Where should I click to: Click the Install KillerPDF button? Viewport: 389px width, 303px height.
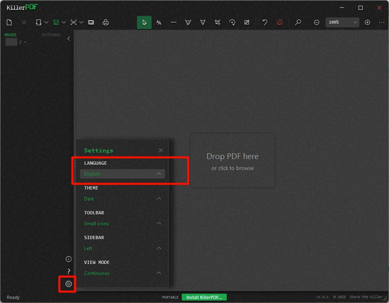pyautogui.click(x=204, y=297)
